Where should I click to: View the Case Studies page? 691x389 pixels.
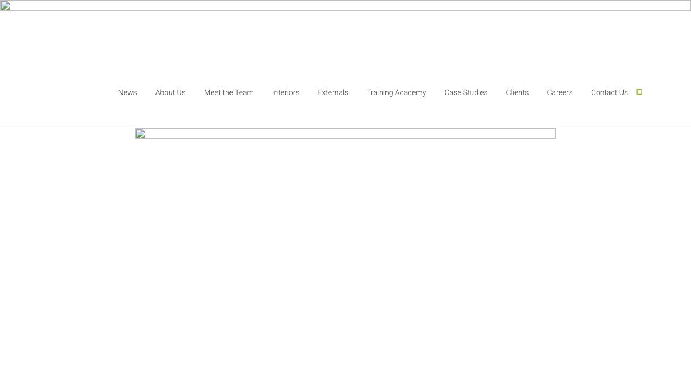point(466,92)
